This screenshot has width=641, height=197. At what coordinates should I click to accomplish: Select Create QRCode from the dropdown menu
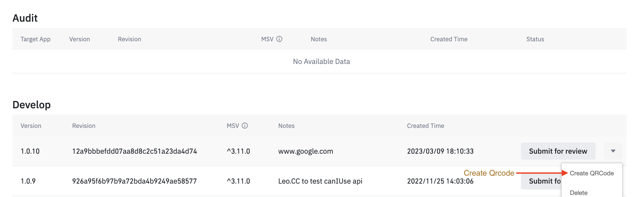(x=592, y=173)
